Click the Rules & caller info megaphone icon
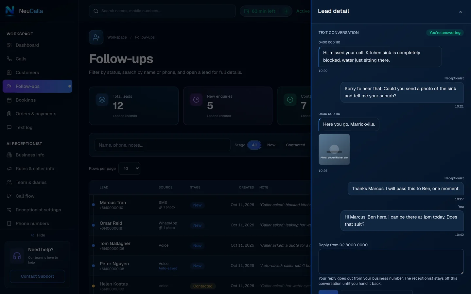This screenshot has height=294, width=471. pos(9,169)
